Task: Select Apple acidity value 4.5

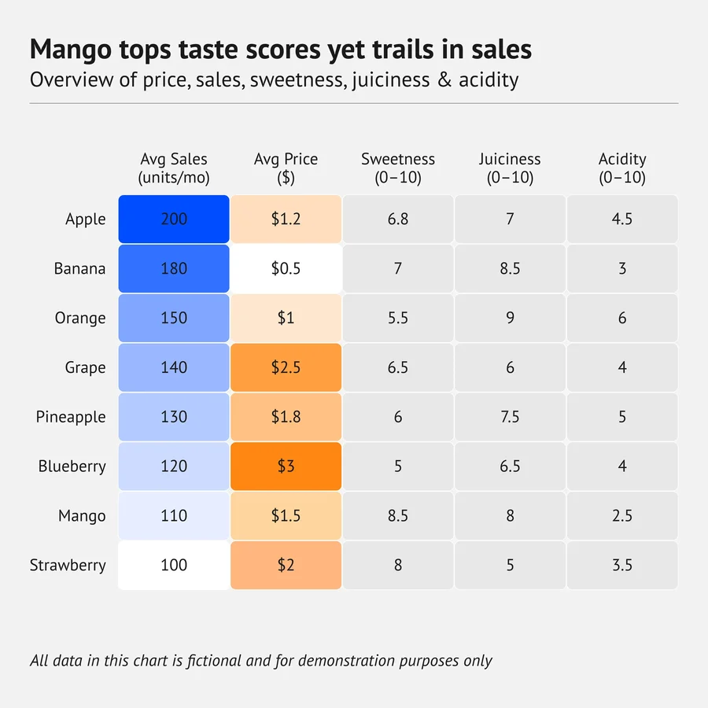Action: 622,219
